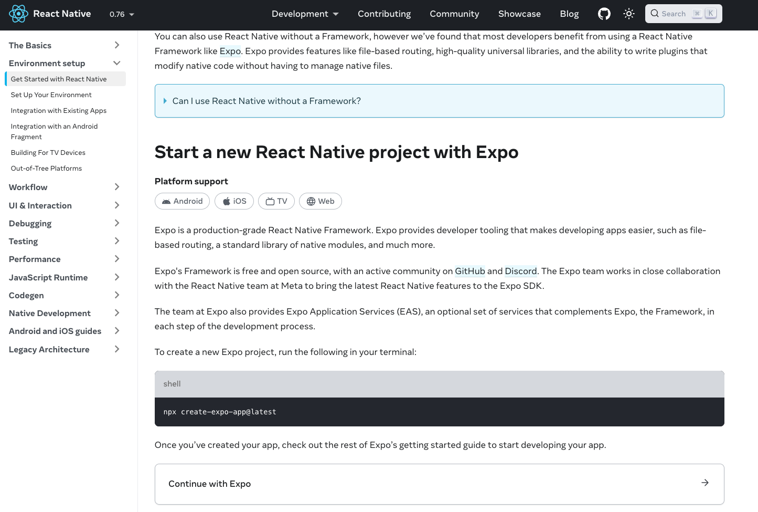758x512 pixels.
Task: Click the npx create-expo-app@latest code
Action: [220, 412]
